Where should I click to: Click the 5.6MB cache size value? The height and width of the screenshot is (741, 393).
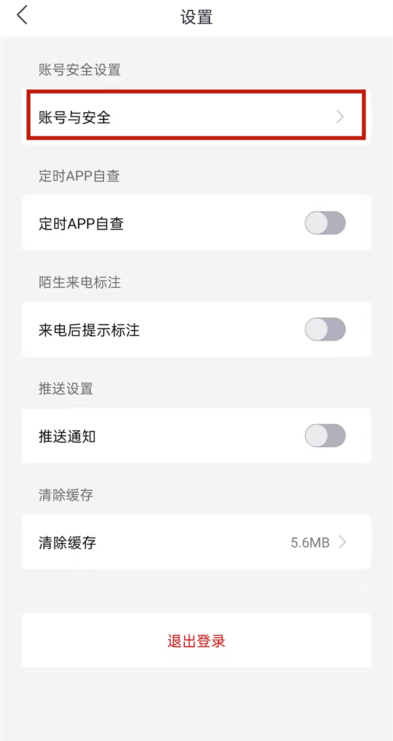[x=309, y=542]
